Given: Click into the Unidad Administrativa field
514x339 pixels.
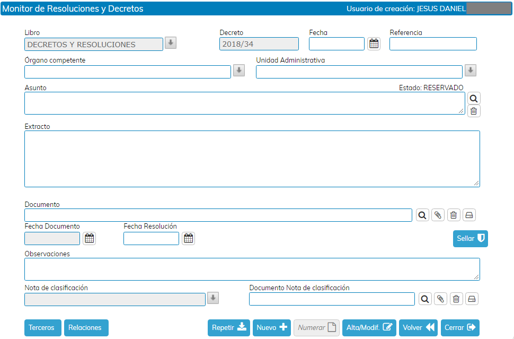Looking at the screenshot, I should (x=359, y=72).
